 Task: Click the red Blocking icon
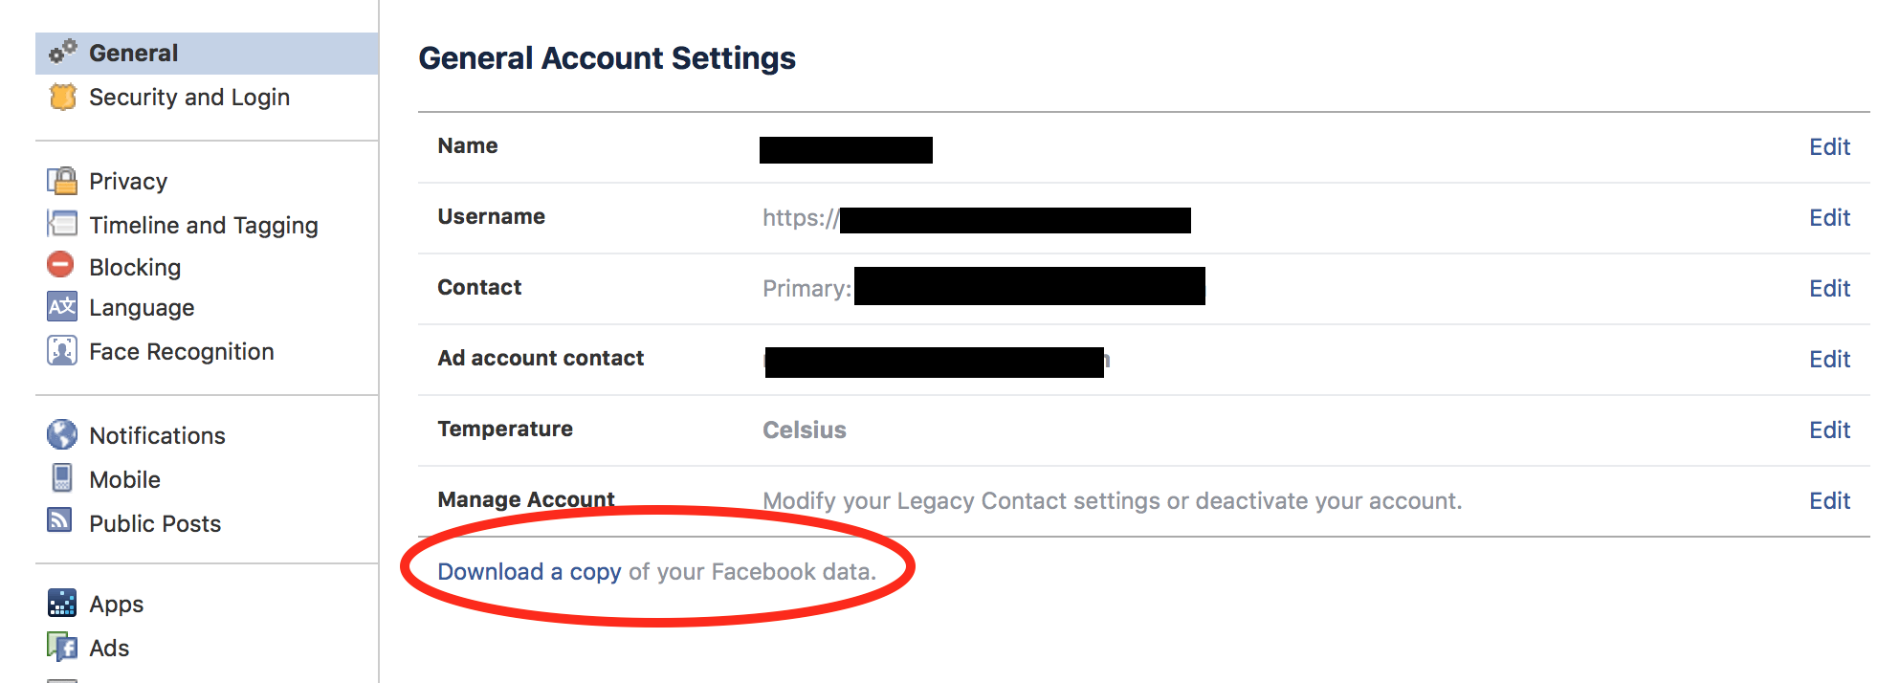point(60,265)
